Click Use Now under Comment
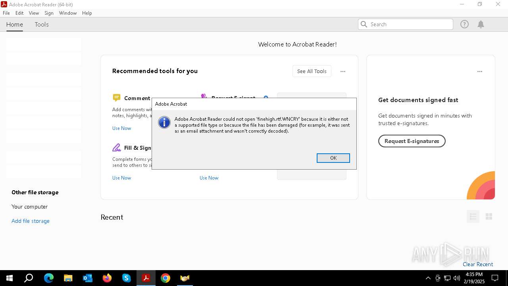 pyautogui.click(x=121, y=128)
